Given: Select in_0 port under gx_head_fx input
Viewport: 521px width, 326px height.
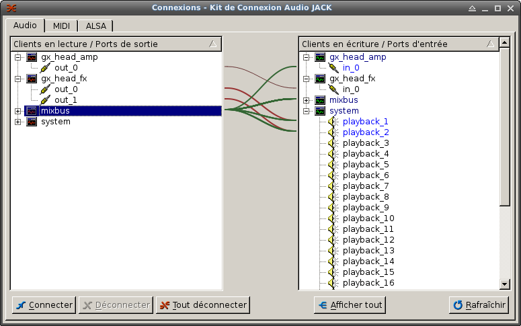Looking at the screenshot, I should pyautogui.click(x=351, y=89).
